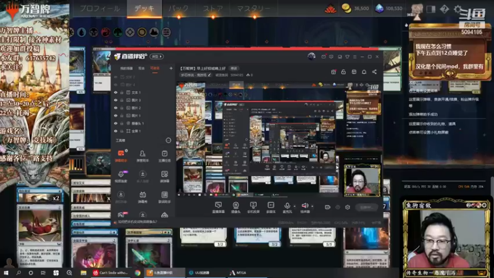Click the unlock padlock icon in header
This screenshot has height=278, width=494.
click(343, 72)
